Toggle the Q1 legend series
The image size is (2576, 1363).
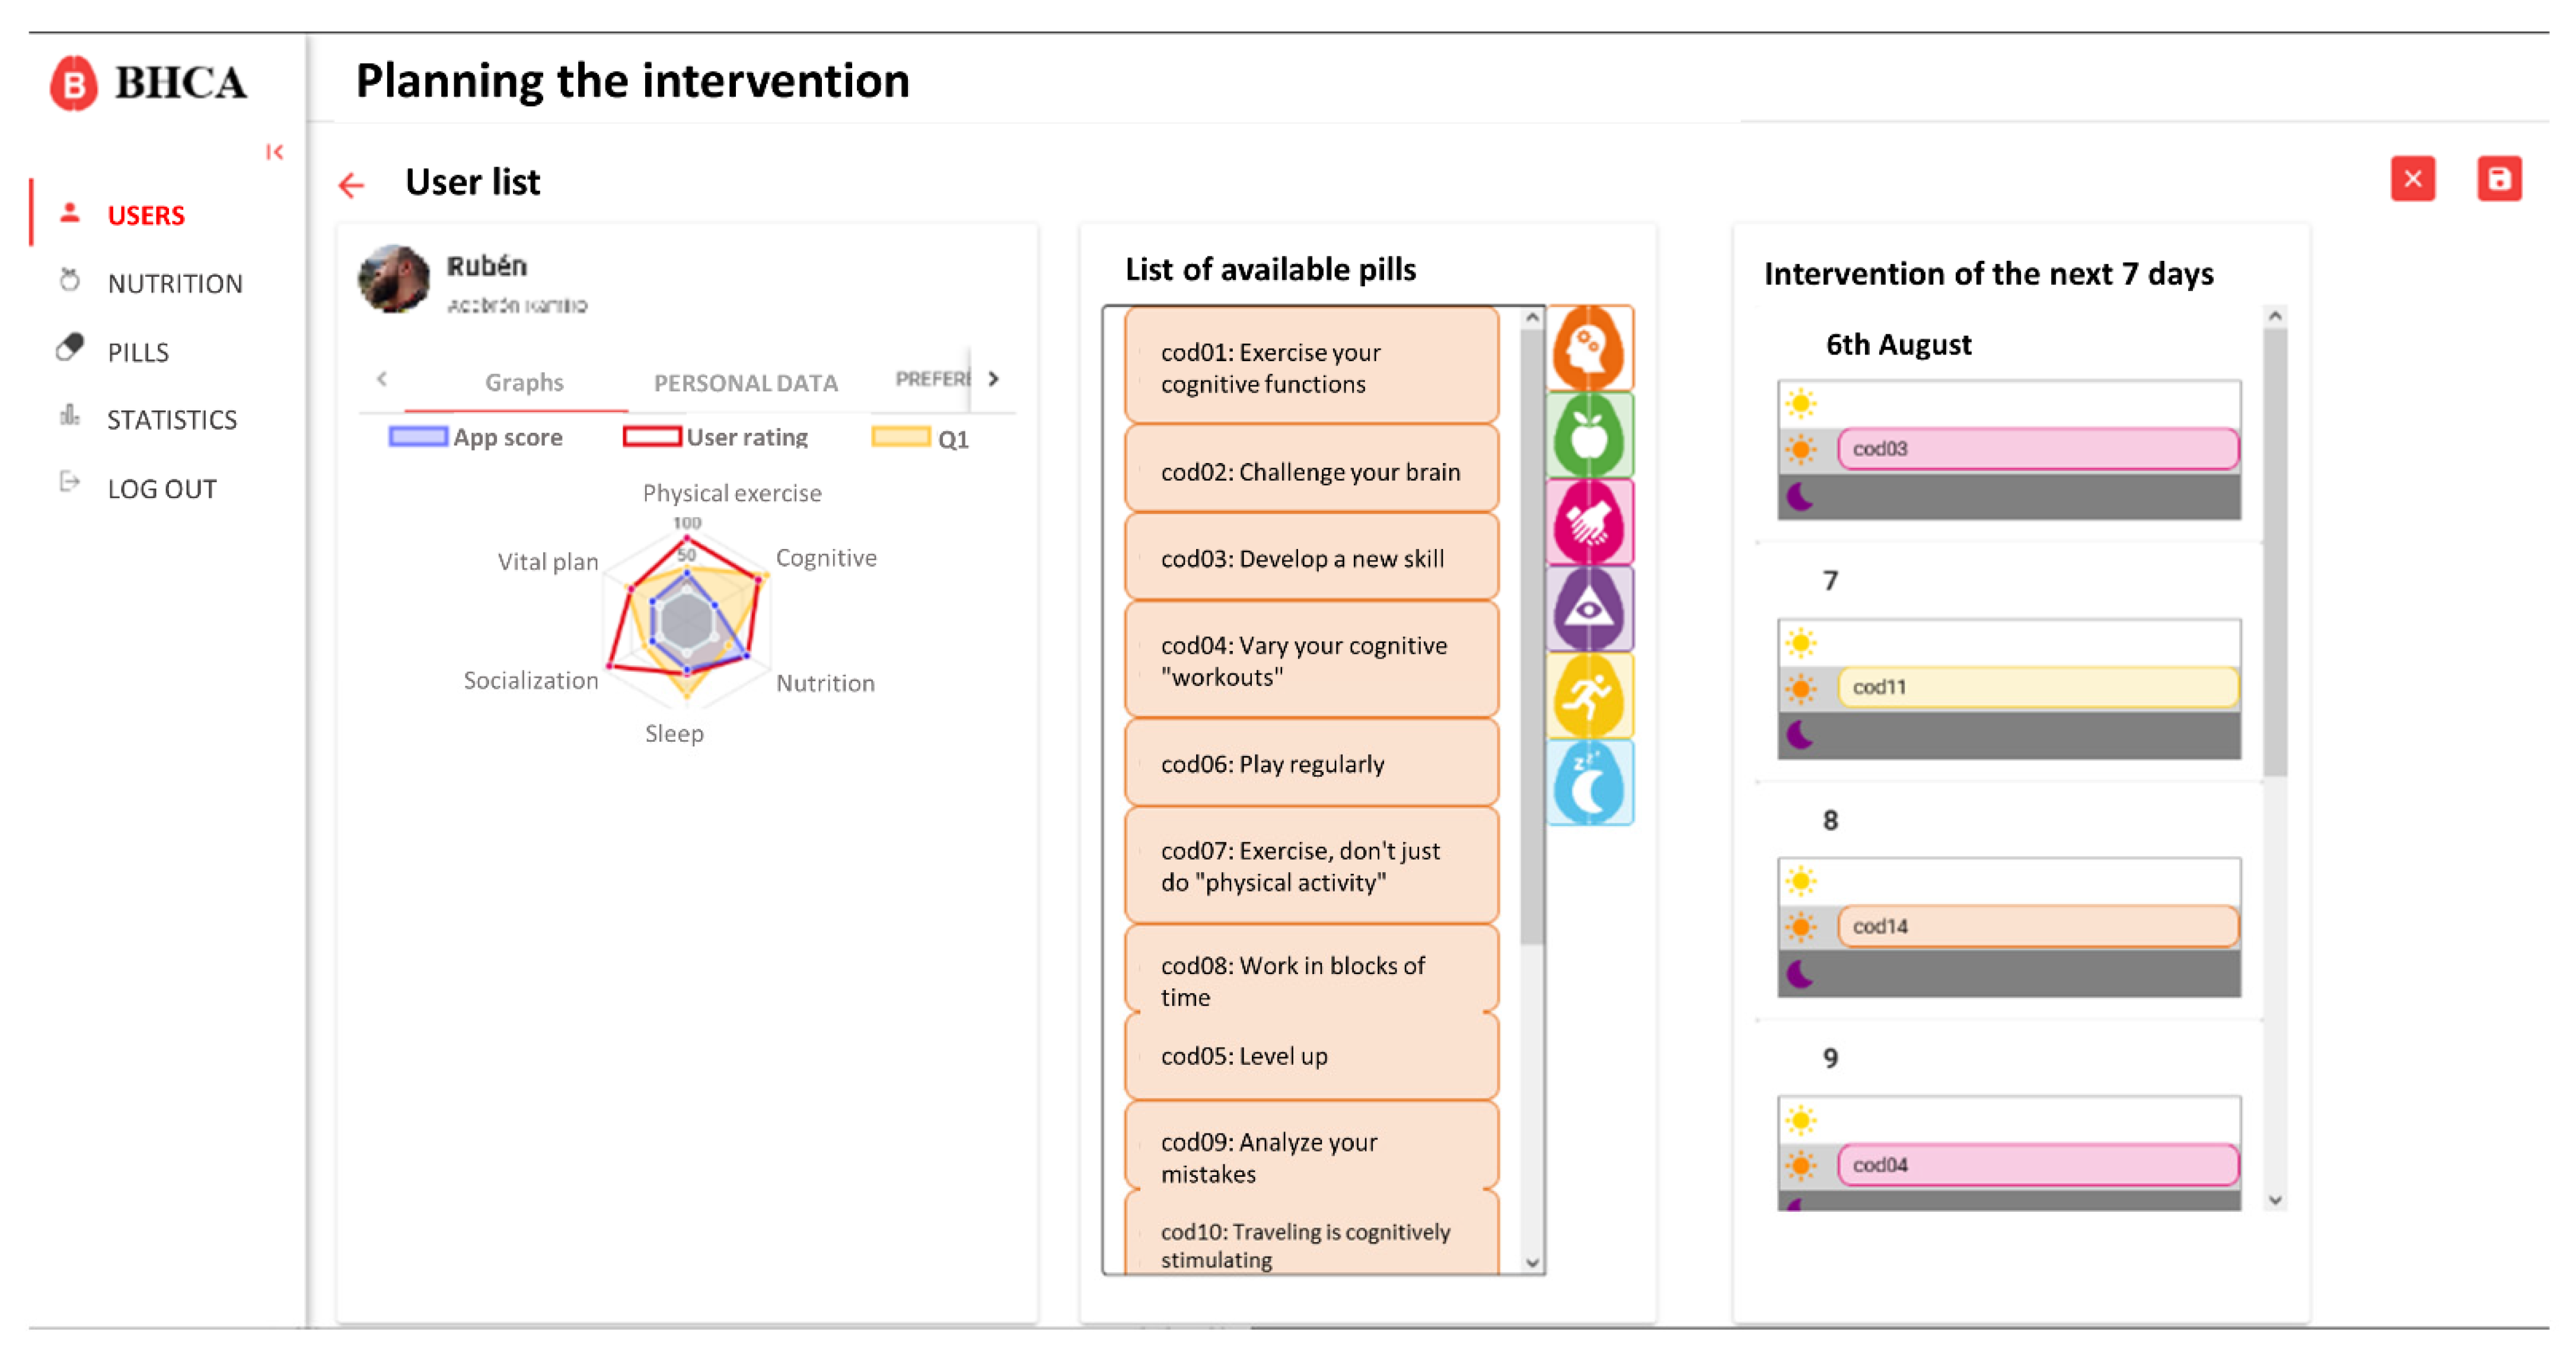[x=920, y=438]
